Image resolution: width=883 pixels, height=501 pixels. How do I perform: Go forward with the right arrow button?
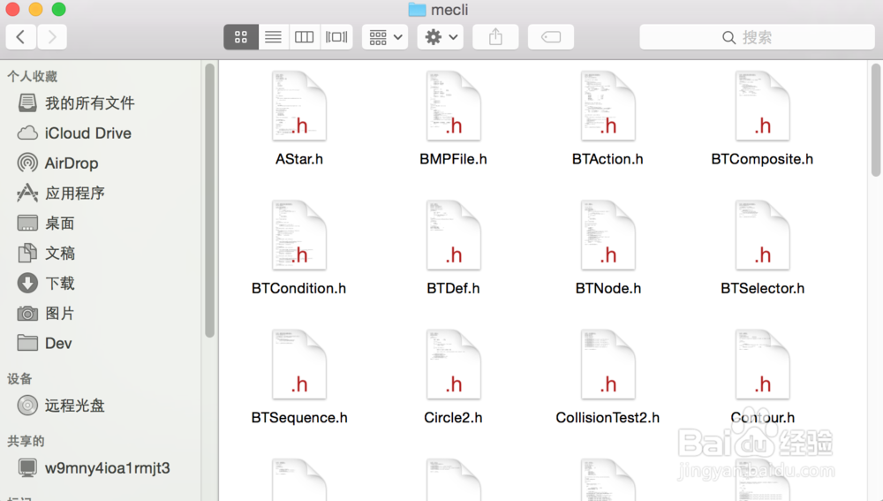[x=52, y=37]
